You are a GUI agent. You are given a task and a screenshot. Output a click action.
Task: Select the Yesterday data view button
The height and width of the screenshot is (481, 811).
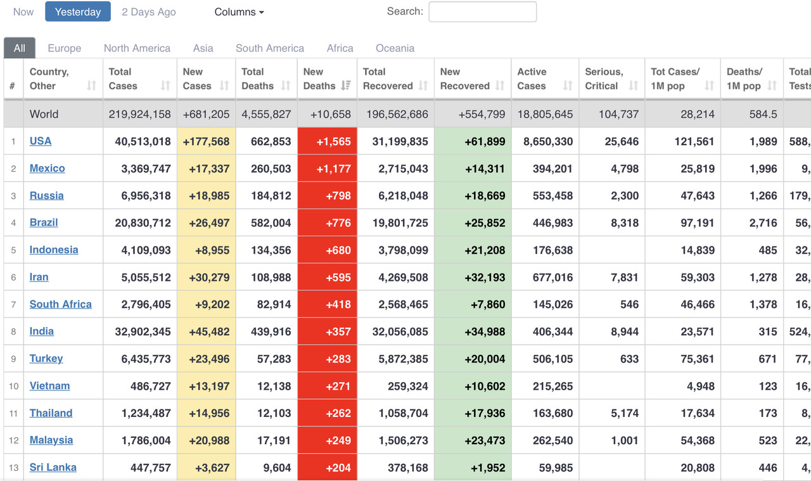click(x=78, y=11)
